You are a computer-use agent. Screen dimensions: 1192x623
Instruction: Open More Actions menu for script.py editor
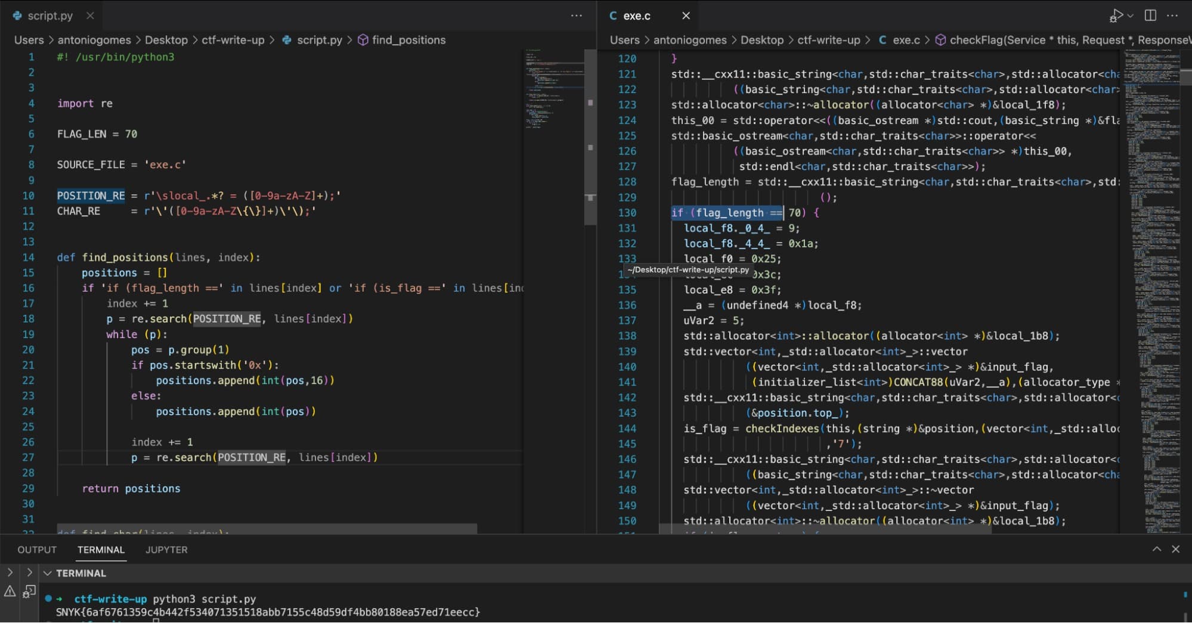(x=575, y=16)
